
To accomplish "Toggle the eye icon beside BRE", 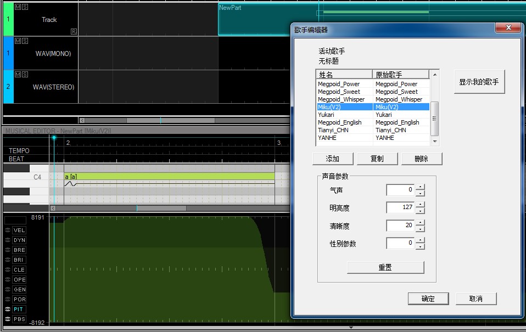I will (x=8, y=250).
